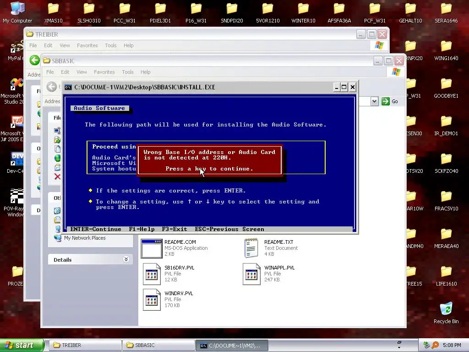Open Help menu in SBBASIC window

click(146, 72)
